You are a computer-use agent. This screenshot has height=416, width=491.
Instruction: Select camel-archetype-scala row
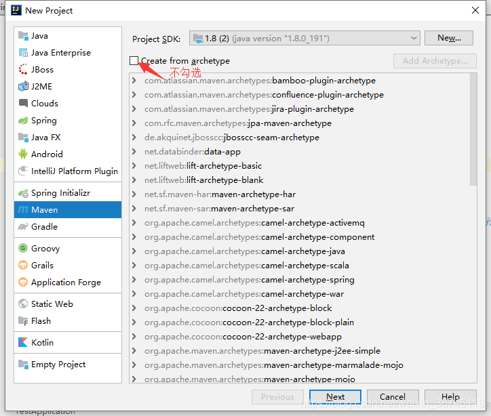(x=299, y=265)
